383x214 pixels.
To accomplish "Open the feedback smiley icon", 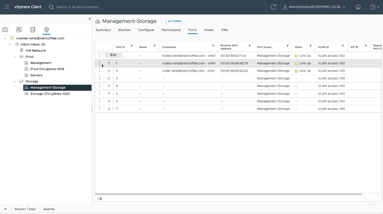I will [x=358, y=7].
